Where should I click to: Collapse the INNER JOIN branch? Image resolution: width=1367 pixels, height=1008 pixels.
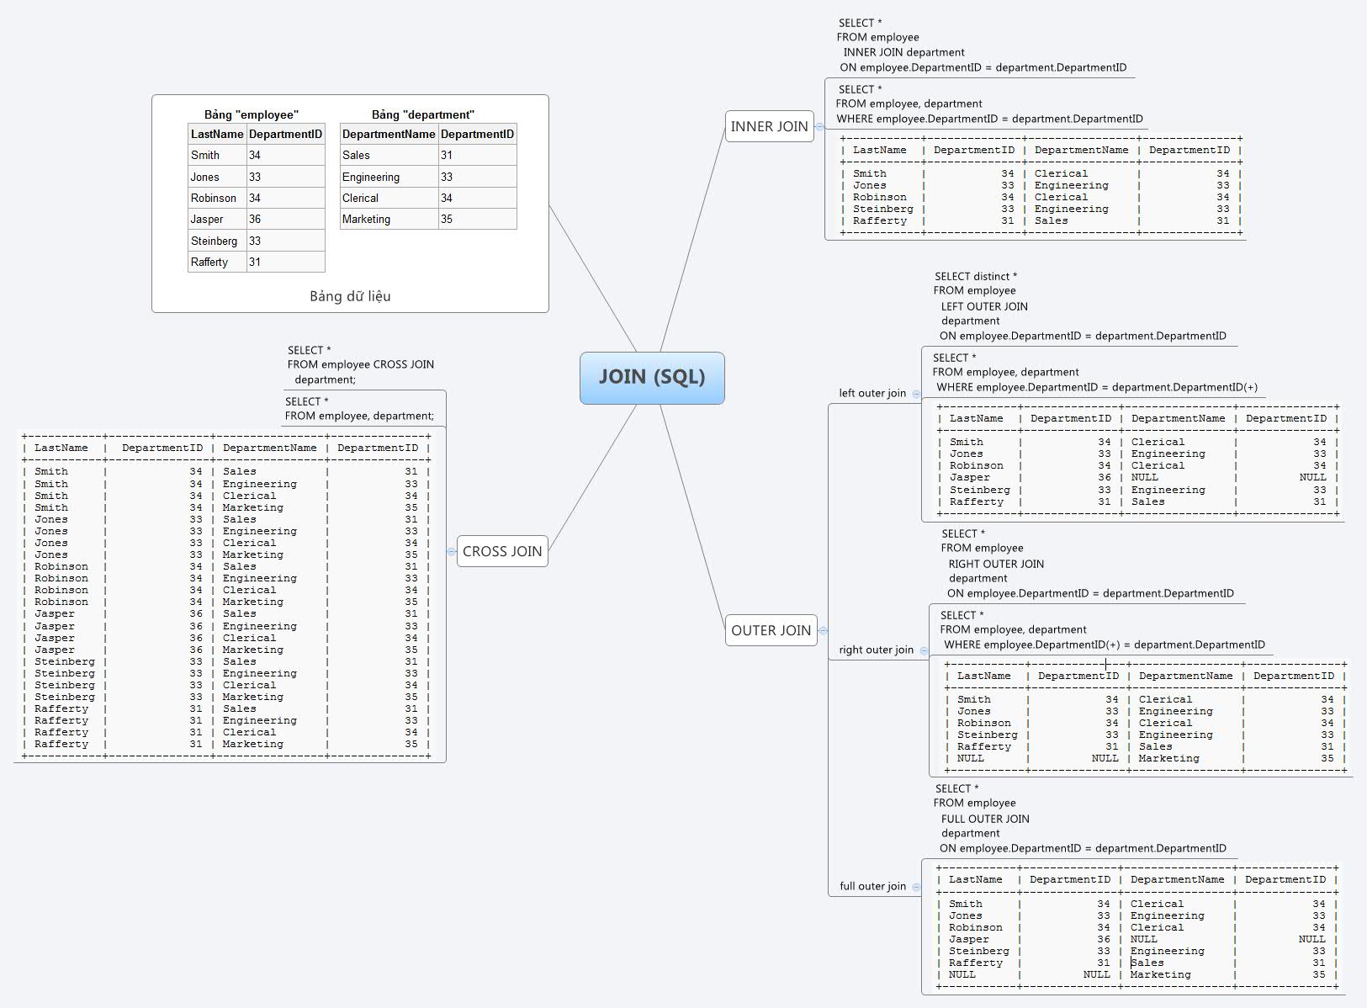click(819, 126)
